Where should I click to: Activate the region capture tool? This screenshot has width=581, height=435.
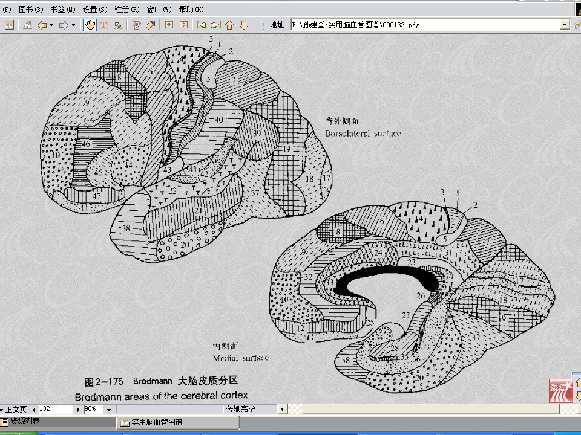tap(118, 25)
